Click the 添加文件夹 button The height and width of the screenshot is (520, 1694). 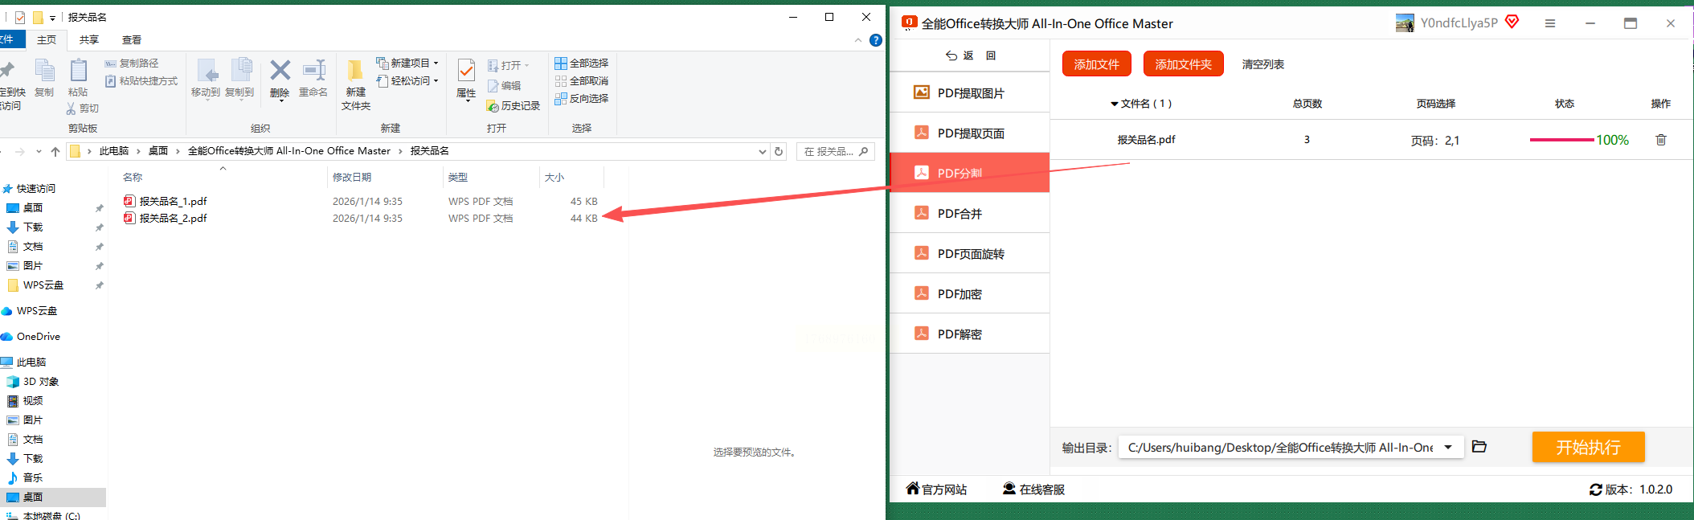[1183, 63]
